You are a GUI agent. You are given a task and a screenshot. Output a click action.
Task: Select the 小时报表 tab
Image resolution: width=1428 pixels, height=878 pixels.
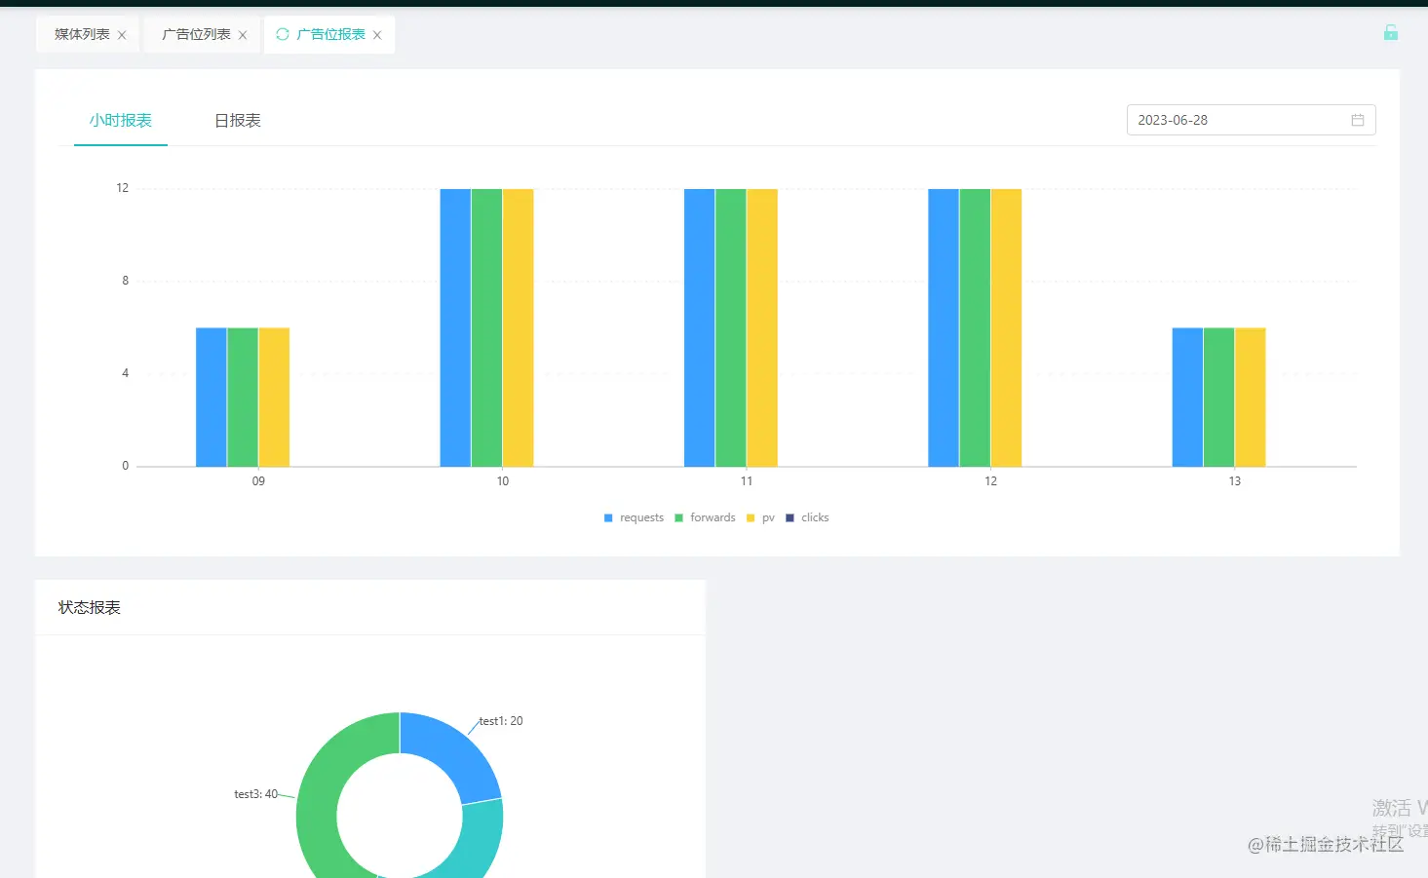tap(121, 120)
